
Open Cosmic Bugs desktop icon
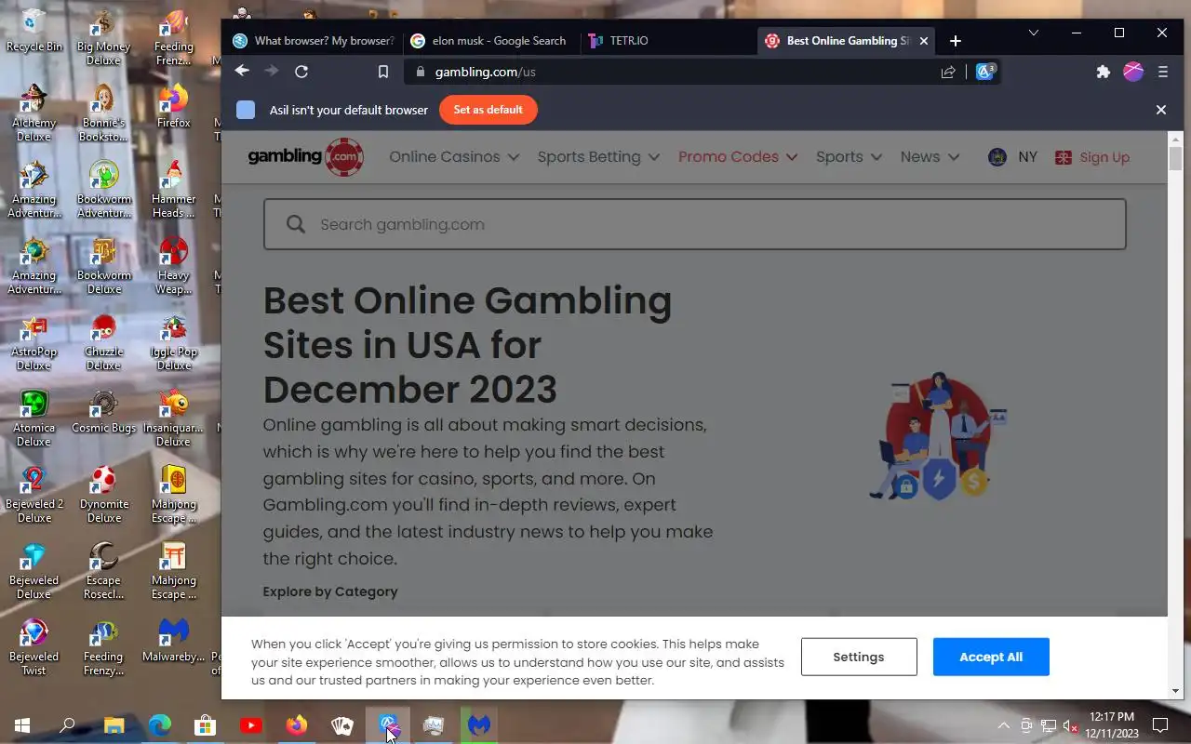point(103,411)
